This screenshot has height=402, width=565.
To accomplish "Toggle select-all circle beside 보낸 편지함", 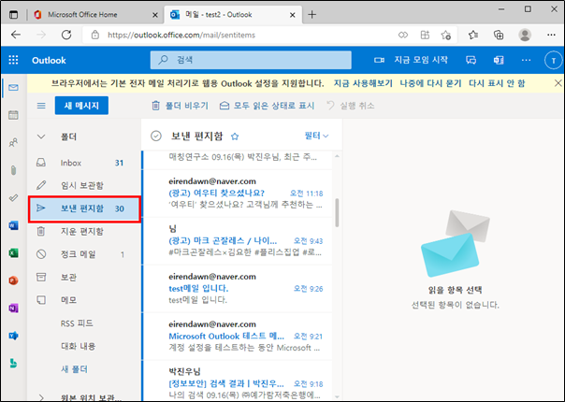I will [x=155, y=136].
